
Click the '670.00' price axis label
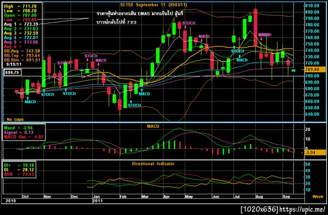point(312,95)
